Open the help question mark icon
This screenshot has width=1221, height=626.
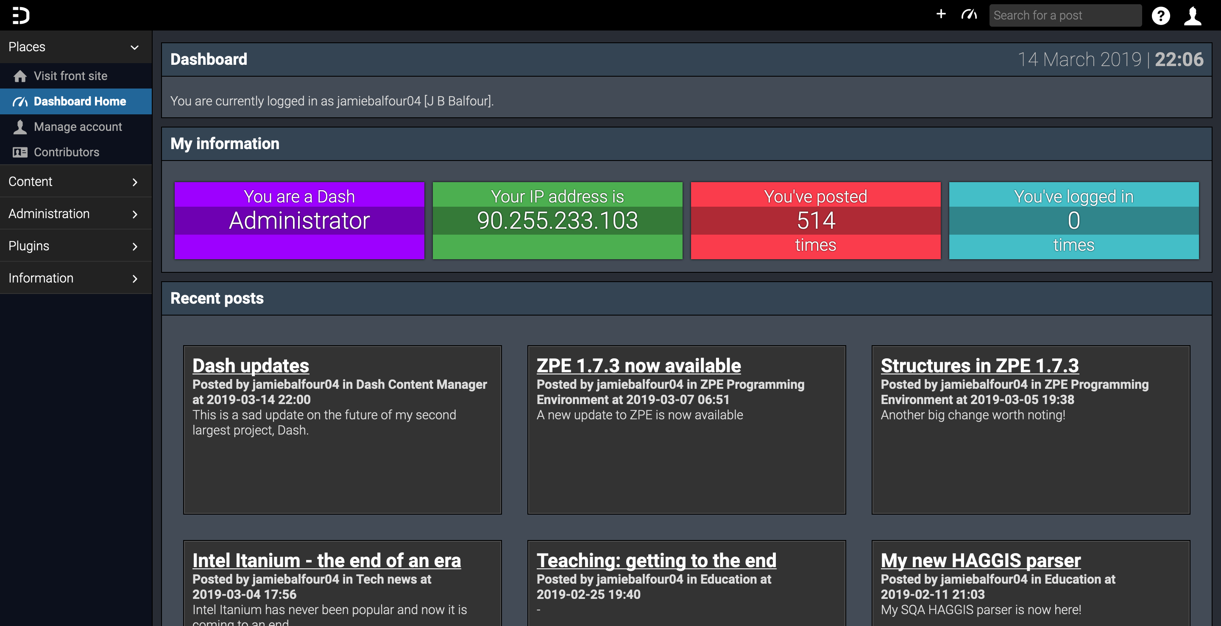coord(1160,16)
